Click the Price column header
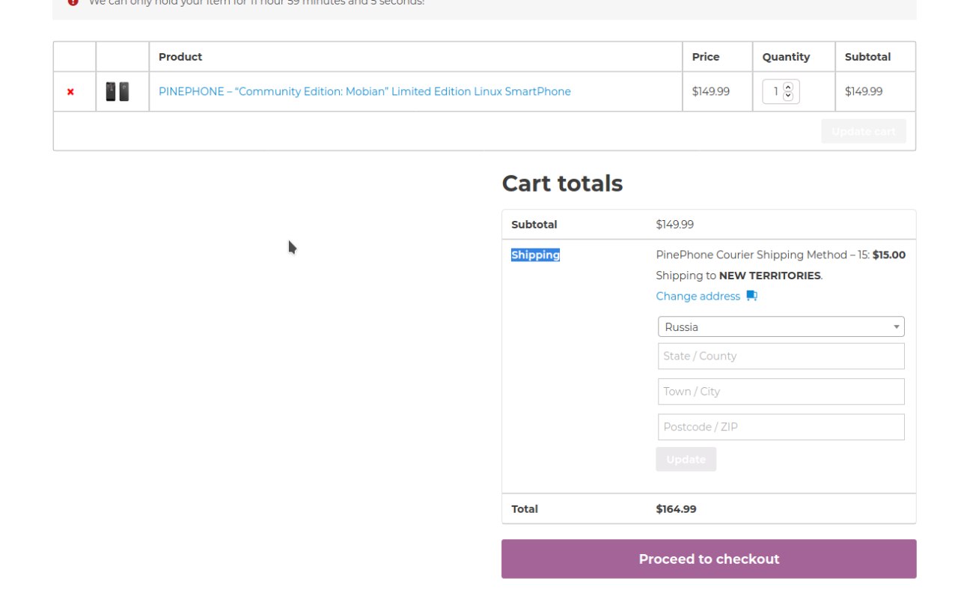This screenshot has height=611, width=958. pos(706,57)
